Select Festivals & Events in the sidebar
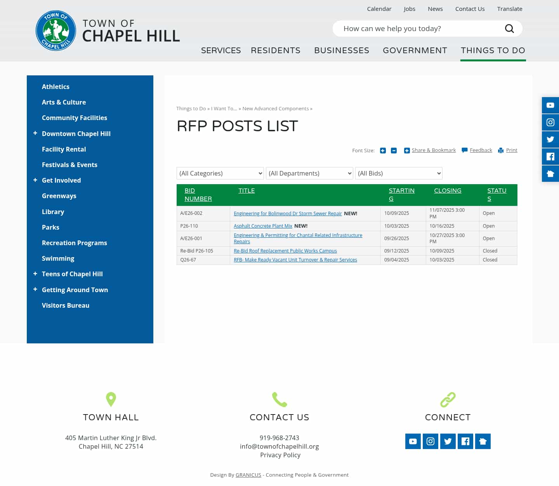The image size is (559, 486). (69, 165)
